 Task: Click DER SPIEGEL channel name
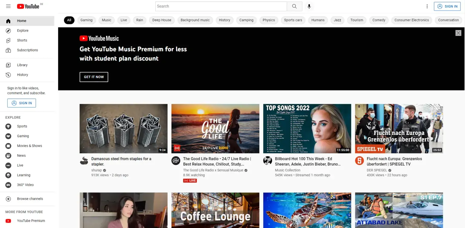(x=377, y=170)
